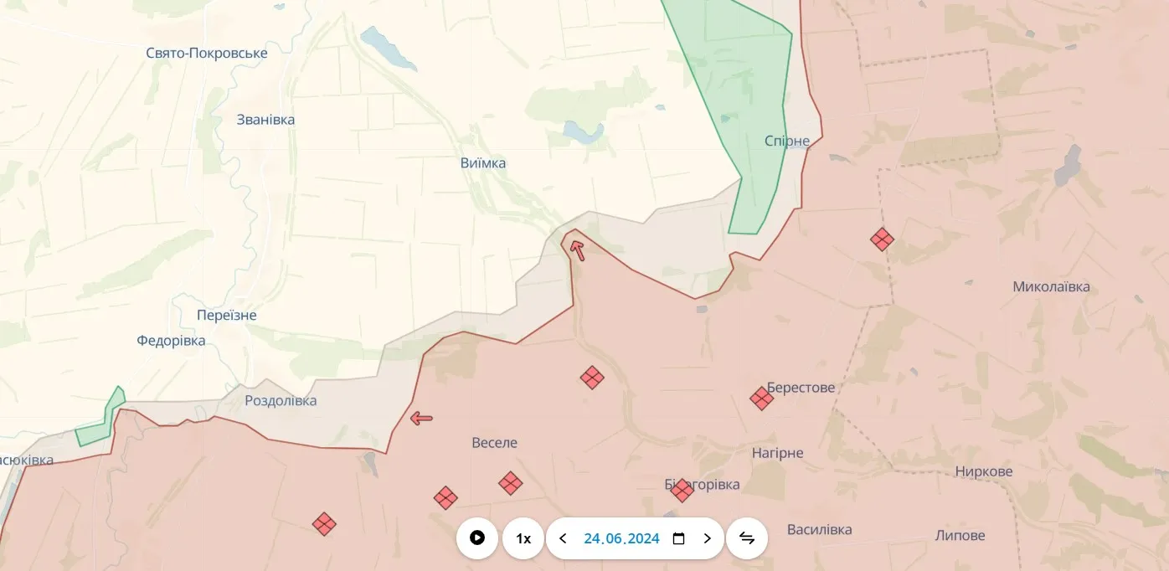
Task: Click the westward attack arrow near Роздолівка
Action: tap(421, 417)
